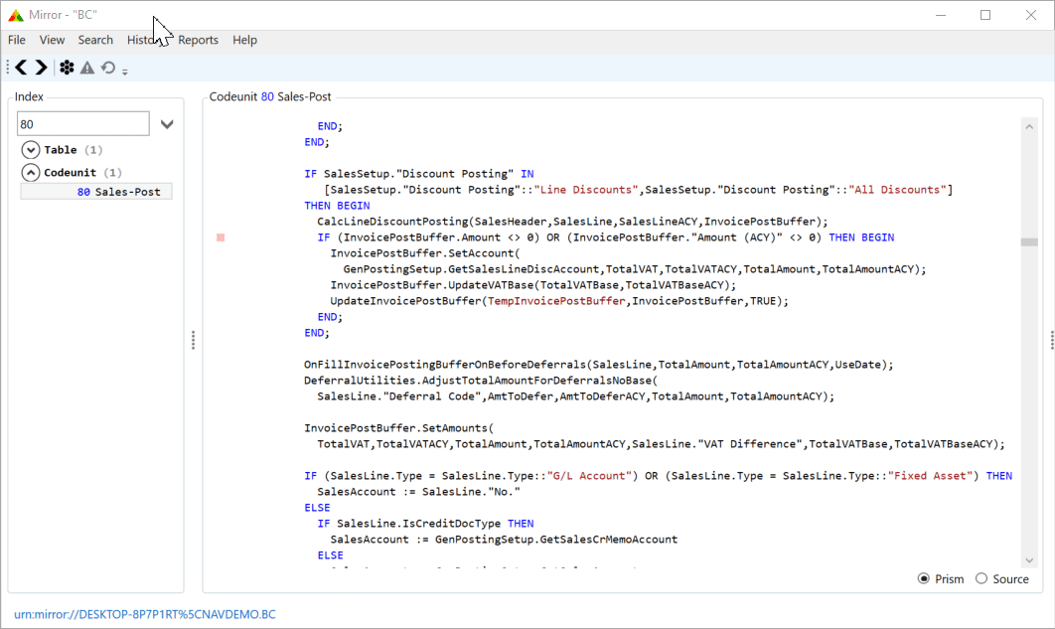The width and height of the screenshot is (1055, 629).
Task: Click the Table group label
Action: tap(61, 149)
